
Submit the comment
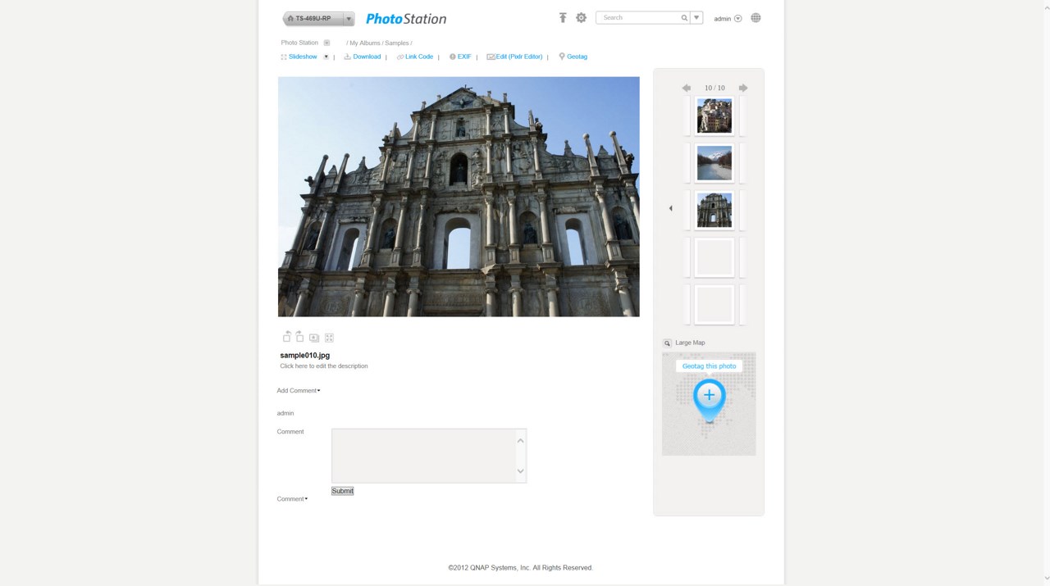click(x=342, y=491)
